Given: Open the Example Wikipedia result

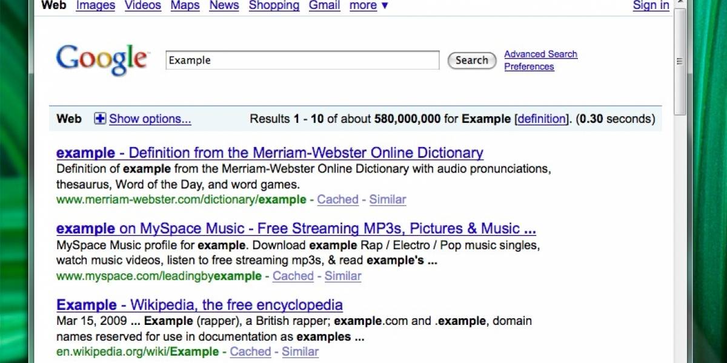Looking at the screenshot, I should (x=199, y=305).
